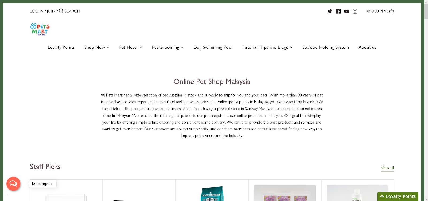Click the Odor Defense product thumbnail

(212, 194)
